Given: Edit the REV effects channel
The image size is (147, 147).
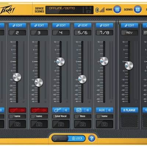Looking at the screenshot, I should [x=129, y=25].
